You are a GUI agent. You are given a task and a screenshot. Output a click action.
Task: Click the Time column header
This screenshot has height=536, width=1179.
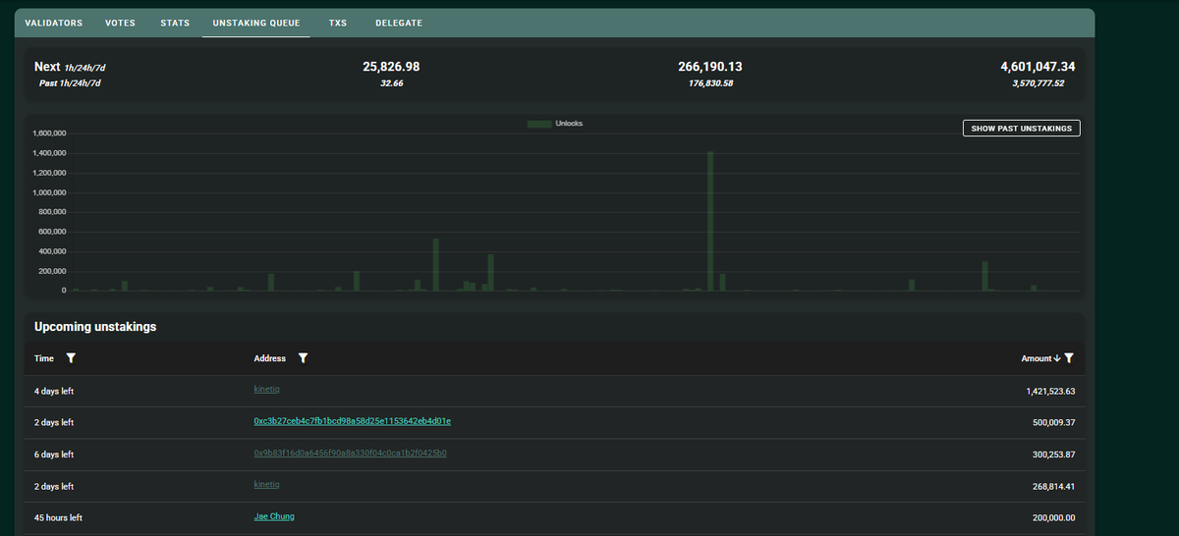click(44, 358)
